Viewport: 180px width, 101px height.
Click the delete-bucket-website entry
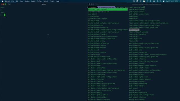97,48
